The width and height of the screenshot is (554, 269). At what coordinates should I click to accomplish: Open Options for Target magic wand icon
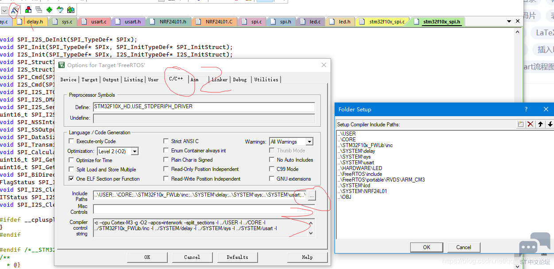(15, 9)
